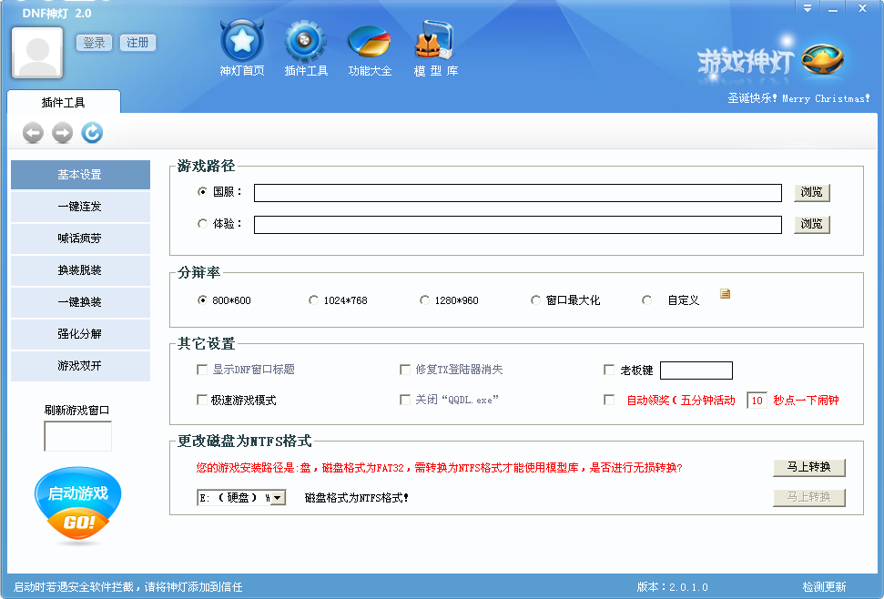Choose the 1024*768 resolution option

pyautogui.click(x=313, y=299)
